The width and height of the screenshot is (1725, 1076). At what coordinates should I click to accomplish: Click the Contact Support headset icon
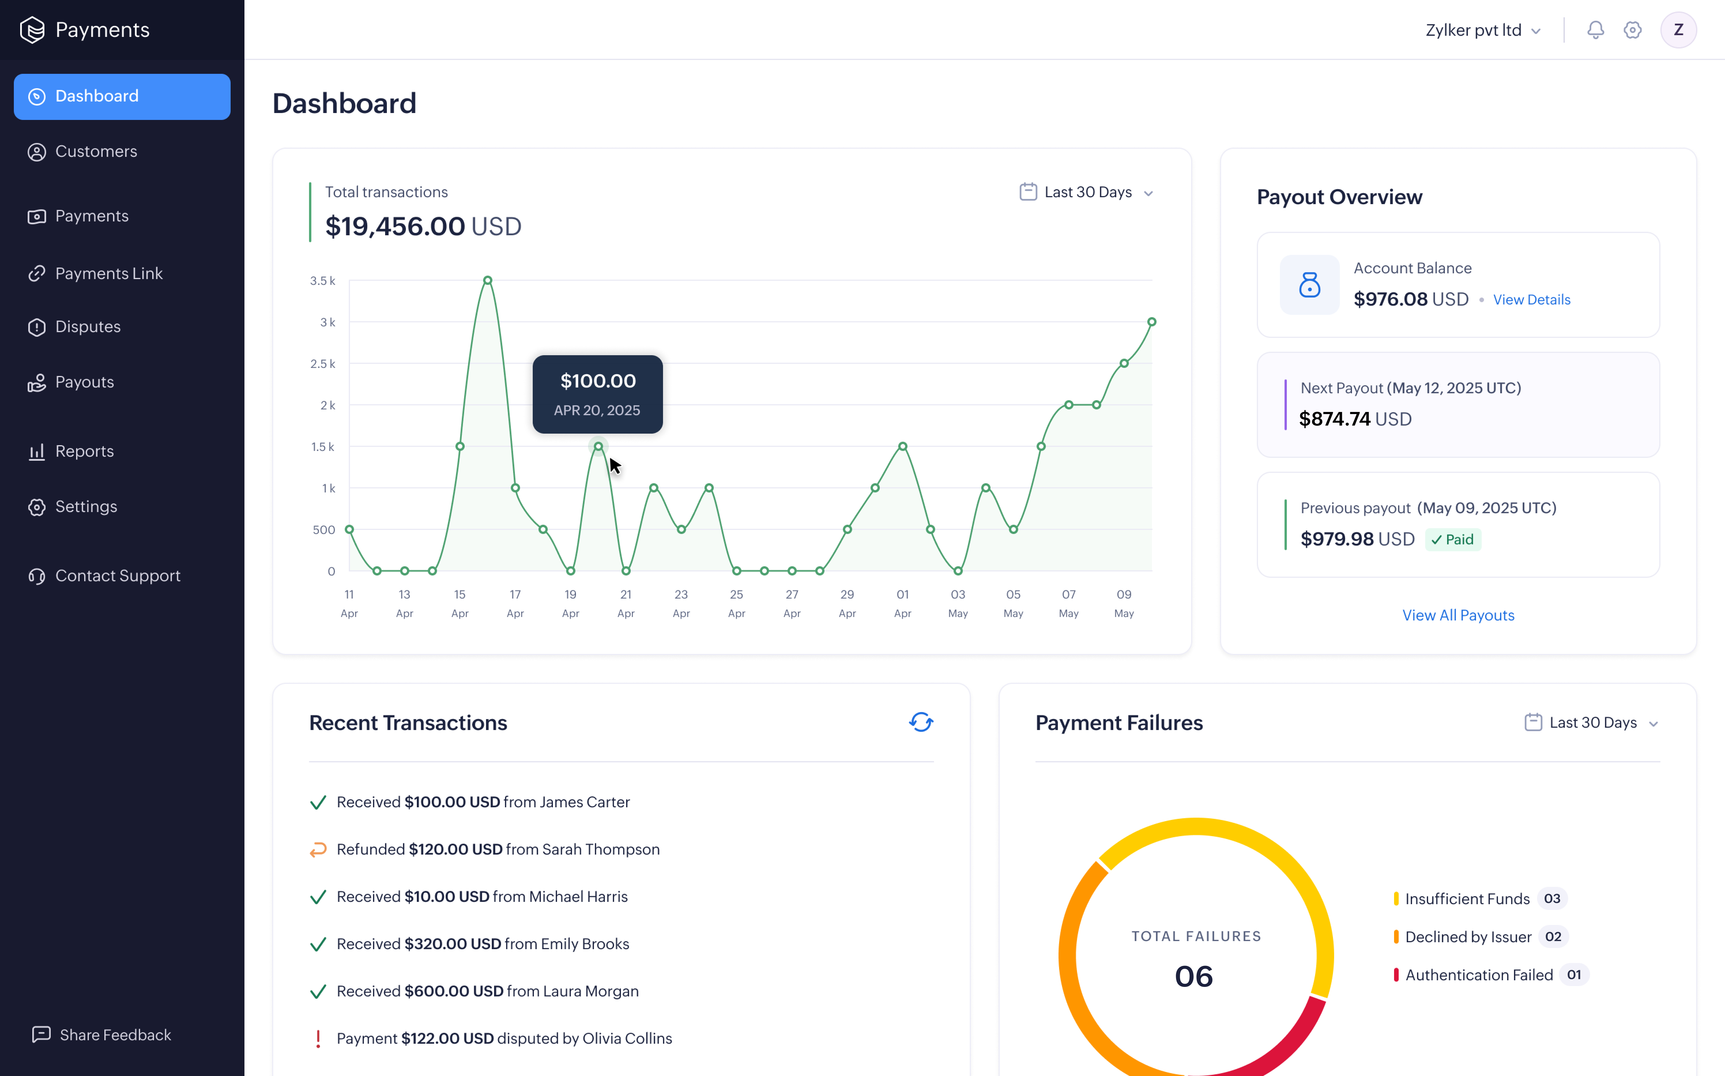pyautogui.click(x=37, y=576)
